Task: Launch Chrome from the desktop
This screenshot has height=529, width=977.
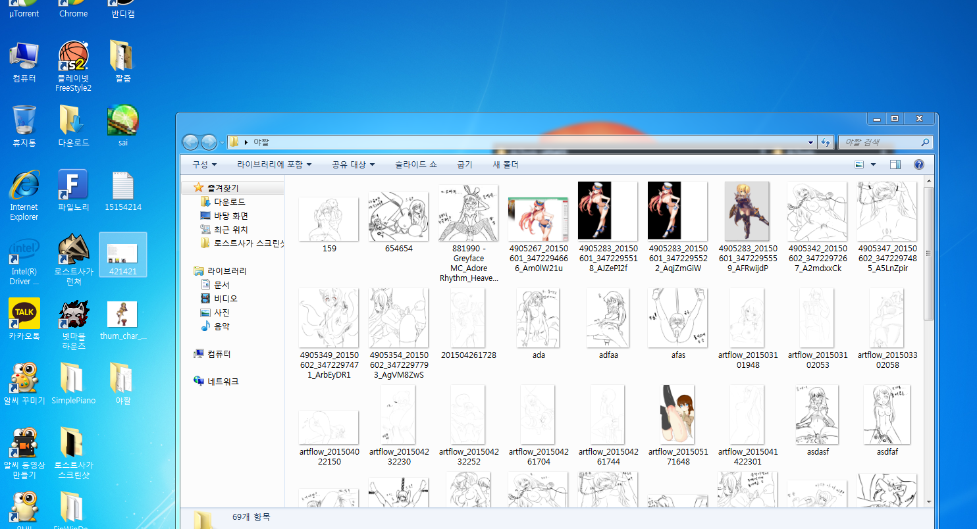Action: tap(73, 9)
